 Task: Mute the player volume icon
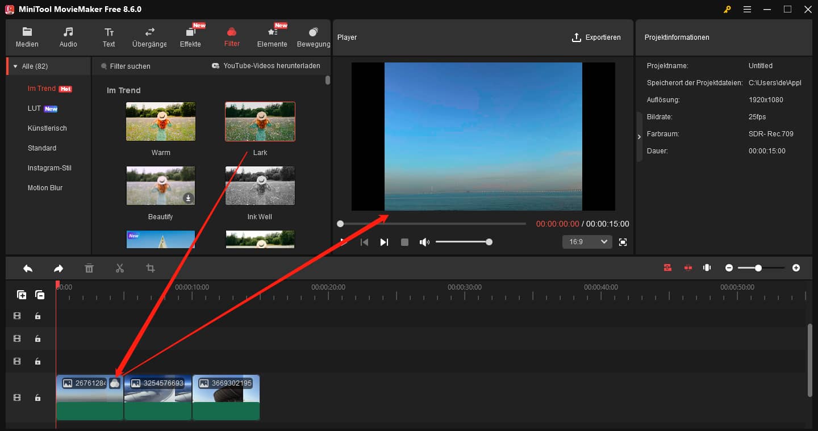pyautogui.click(x=424, y=242)
